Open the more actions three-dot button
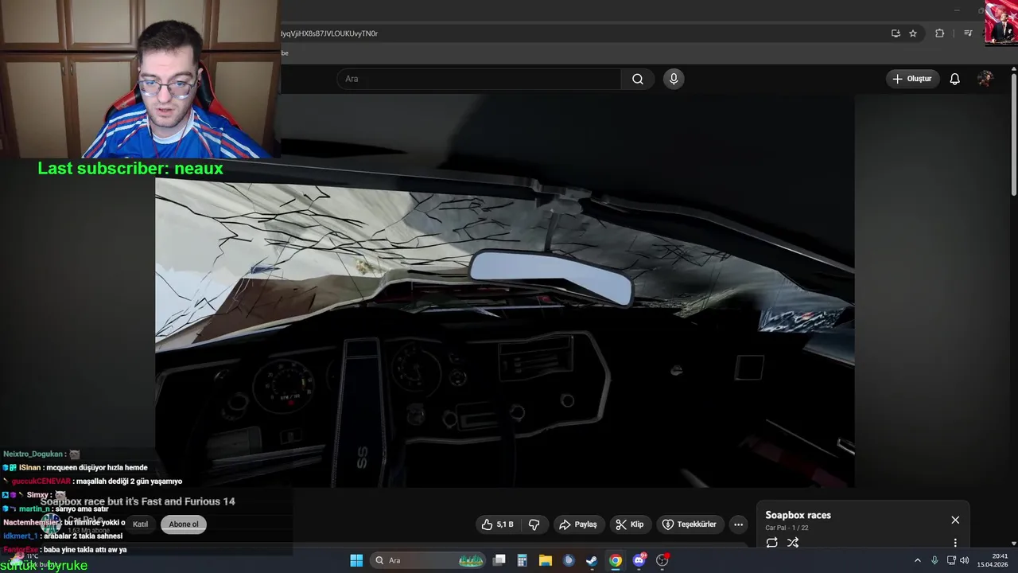This screenshot has width=1018, height=573. pyautogui.click(x=738, y=524)
